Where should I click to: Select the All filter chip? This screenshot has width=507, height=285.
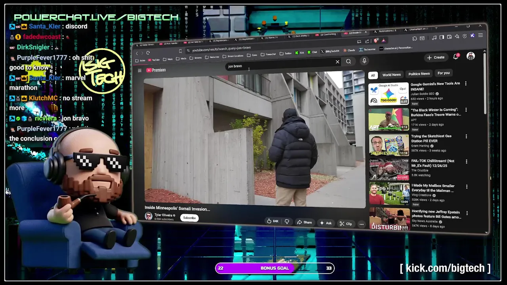coord(373,75)
